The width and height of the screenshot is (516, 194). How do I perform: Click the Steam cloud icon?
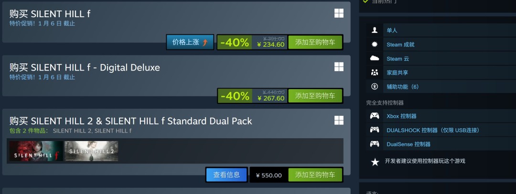[x=375, y=59]
